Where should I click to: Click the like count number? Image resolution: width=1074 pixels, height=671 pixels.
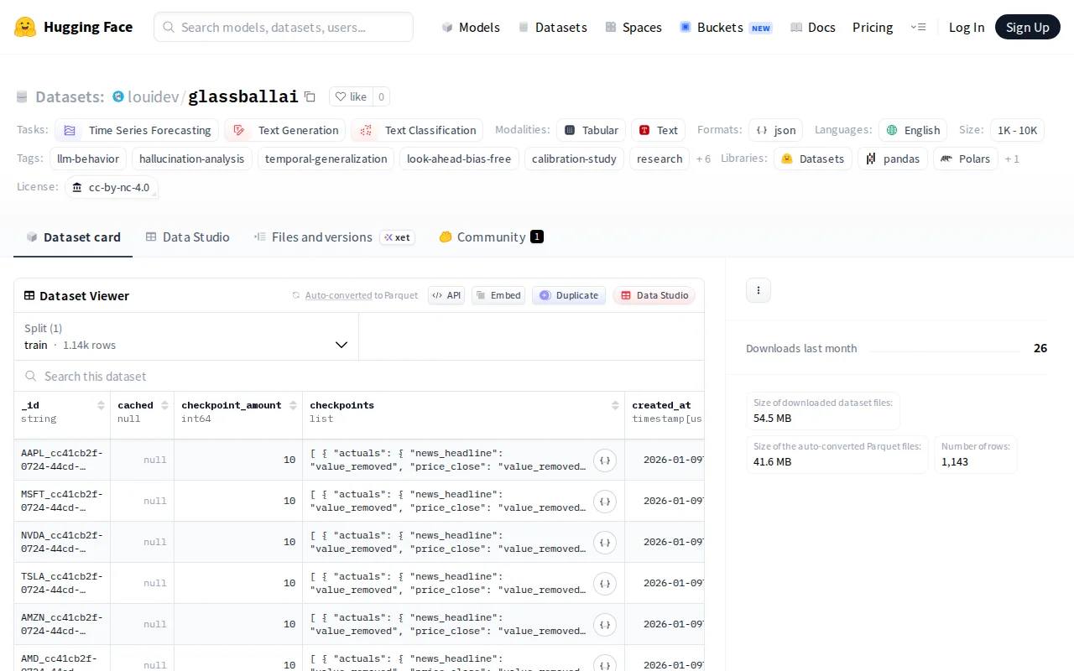tap(381, 96)
